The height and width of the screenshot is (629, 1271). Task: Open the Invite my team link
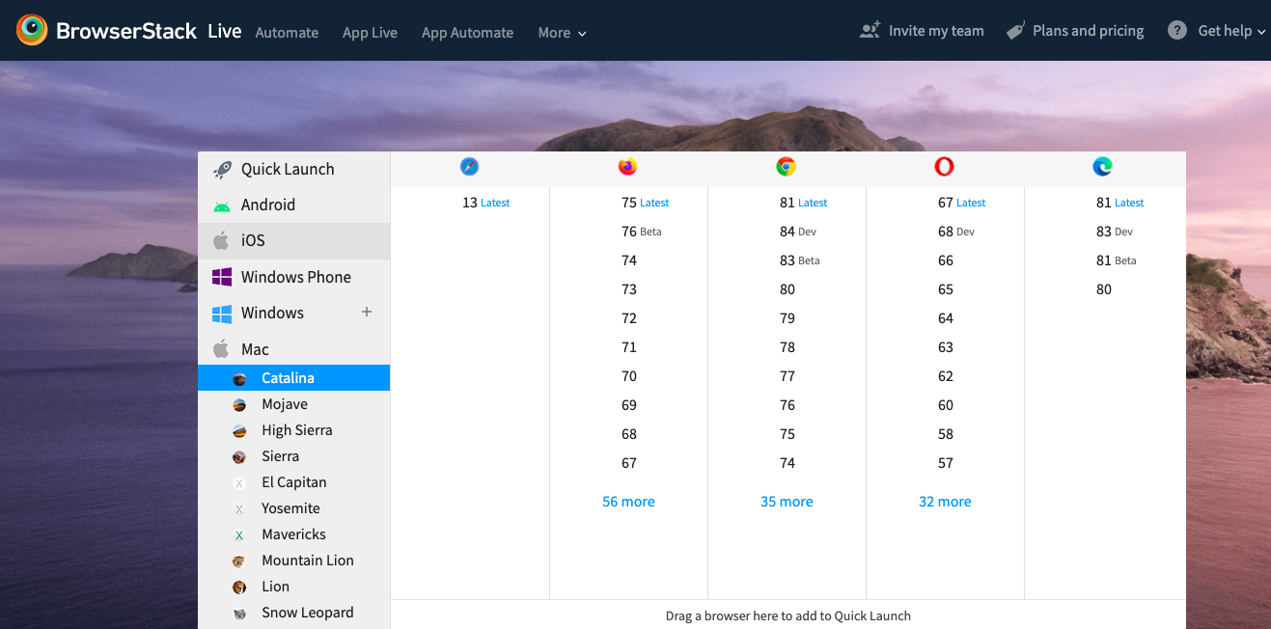[936, 31]
